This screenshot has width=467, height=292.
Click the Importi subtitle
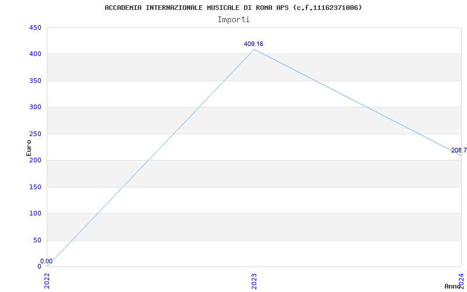pyautogui.click(x=233, y=20)
